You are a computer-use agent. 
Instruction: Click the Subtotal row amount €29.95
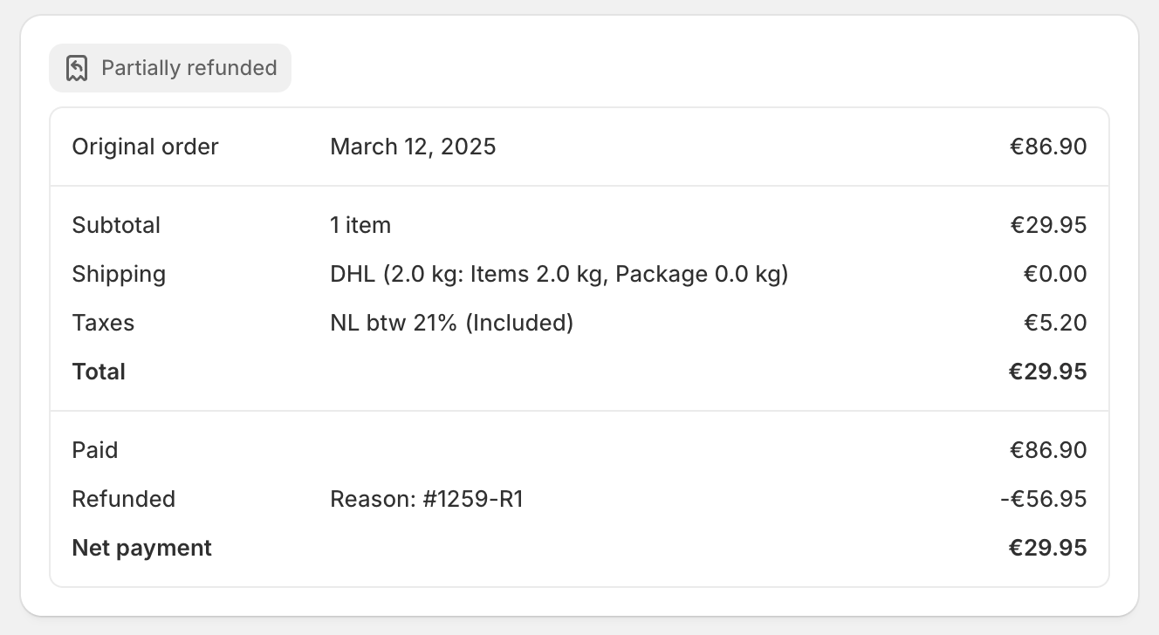1048,225
